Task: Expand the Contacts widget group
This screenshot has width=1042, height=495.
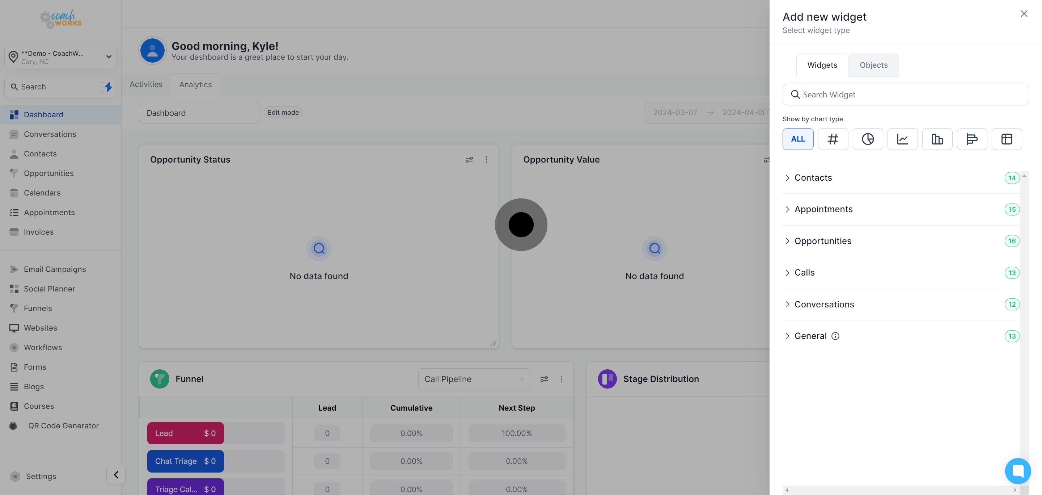Action: point(813,178)
